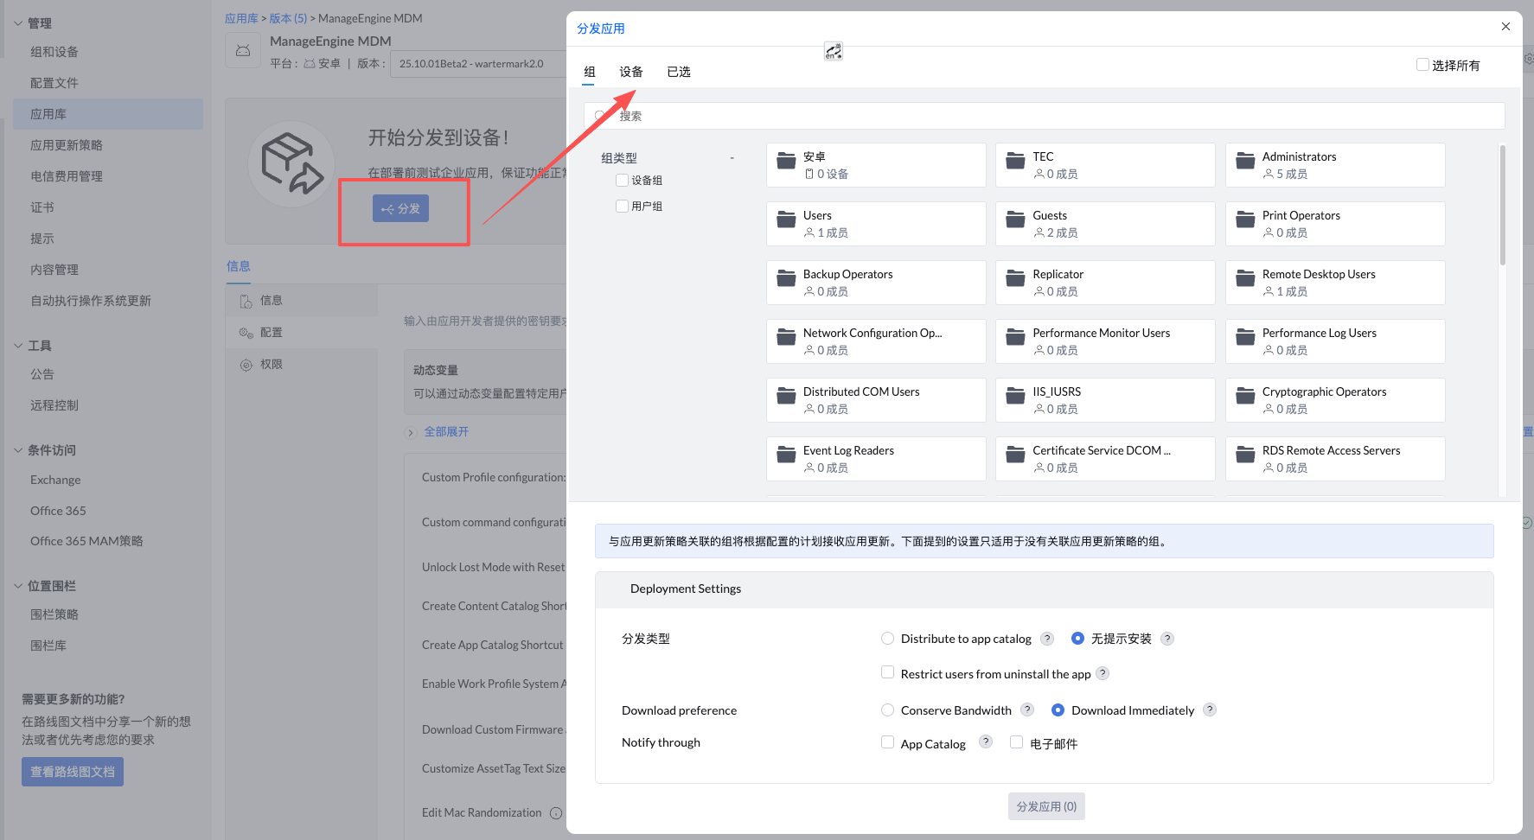
Task: Check the 设备组 group type filter
Action: (x=622, y=181)
